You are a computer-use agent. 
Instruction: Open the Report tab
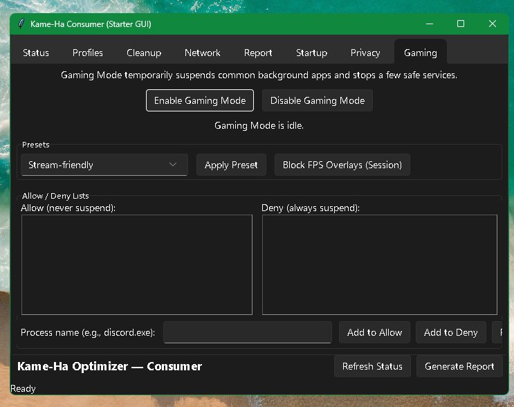258,53
